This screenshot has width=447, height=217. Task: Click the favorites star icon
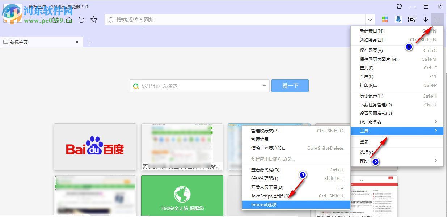[94, 20]
